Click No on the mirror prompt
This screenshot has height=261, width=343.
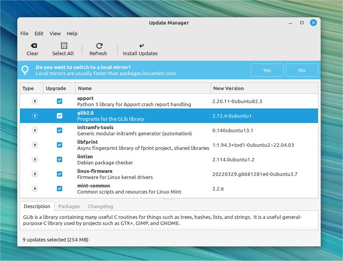coord(302,70)
